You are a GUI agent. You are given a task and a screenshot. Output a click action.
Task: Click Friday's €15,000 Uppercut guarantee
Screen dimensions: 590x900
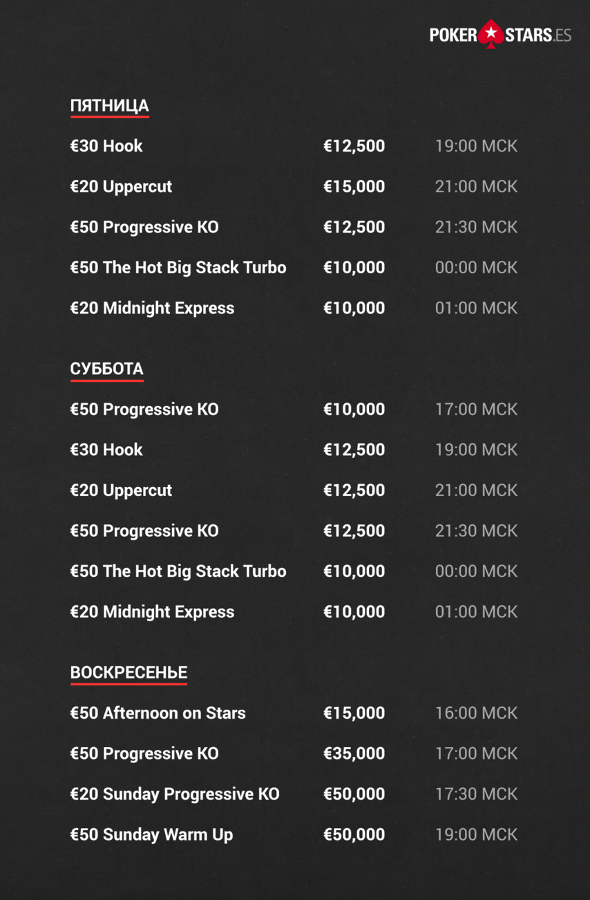354,187
